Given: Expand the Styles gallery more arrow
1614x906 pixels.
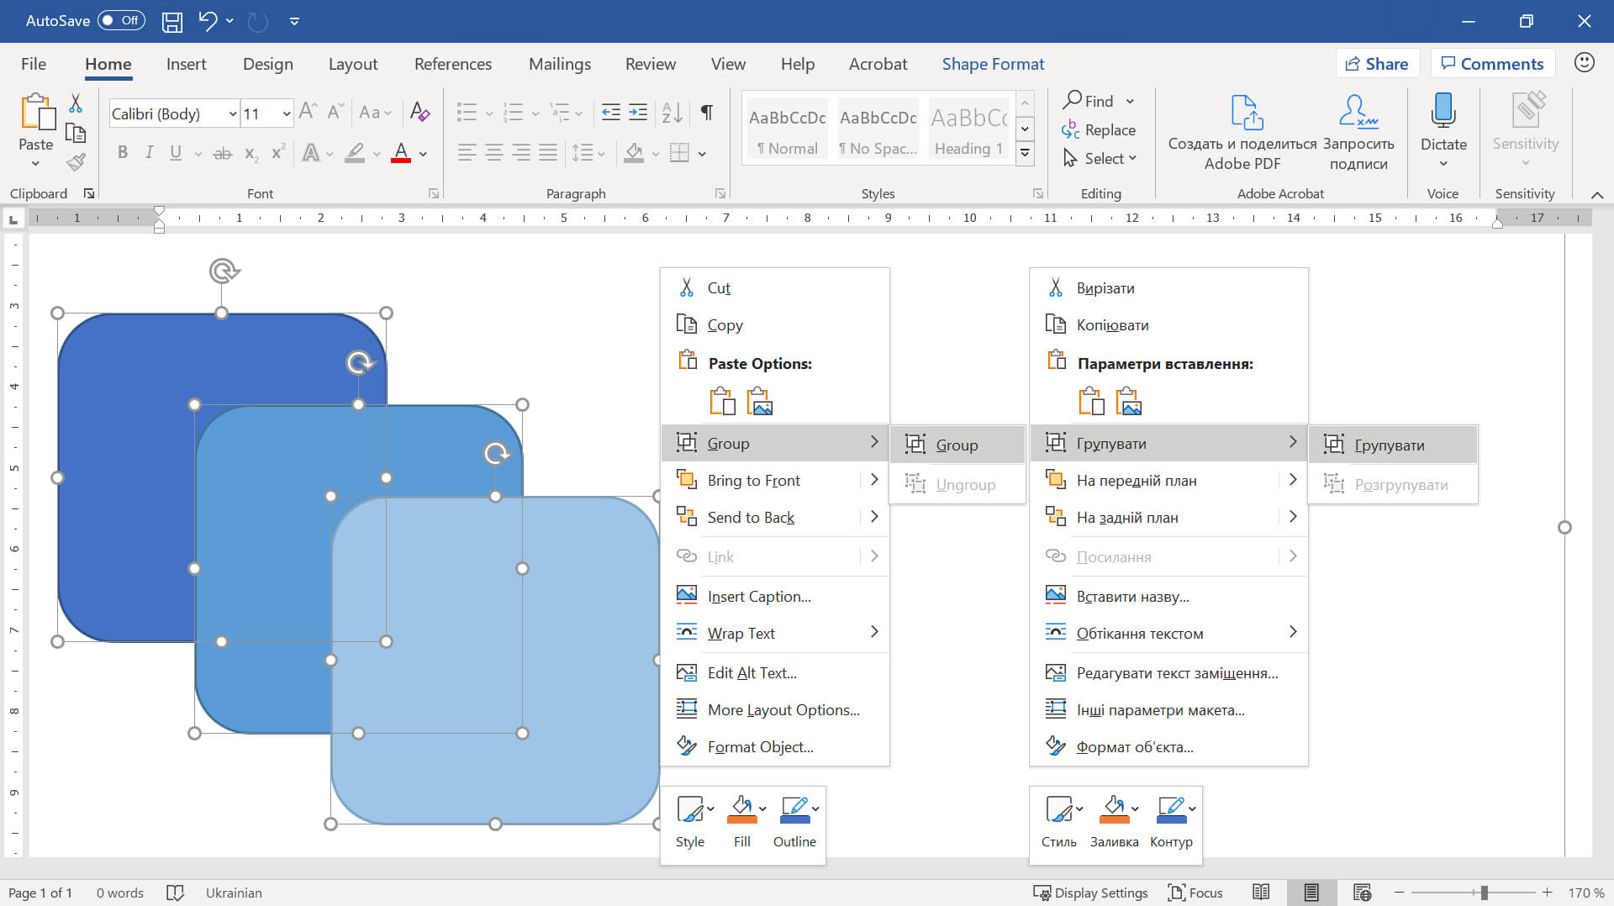Looking at the screenshot, I should pyautogui.click(x=1025, y=153).
